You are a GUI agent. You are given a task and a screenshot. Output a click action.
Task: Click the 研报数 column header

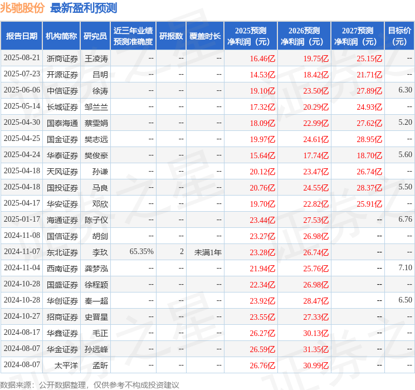click(171, 36)
